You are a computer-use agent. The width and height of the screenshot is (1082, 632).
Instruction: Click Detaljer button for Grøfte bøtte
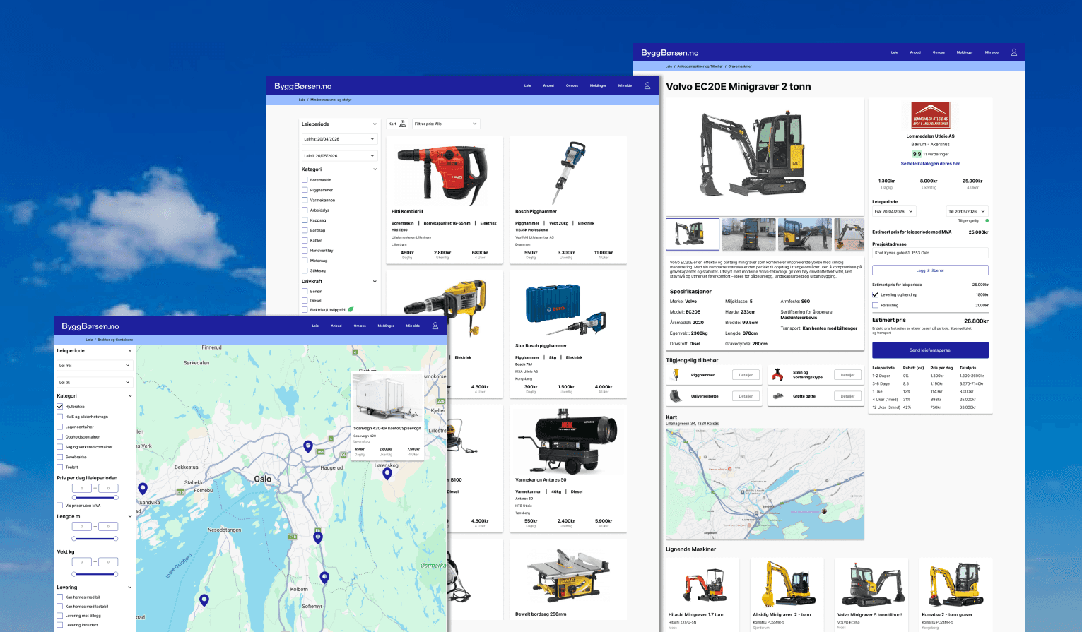(x=847, y=396)
